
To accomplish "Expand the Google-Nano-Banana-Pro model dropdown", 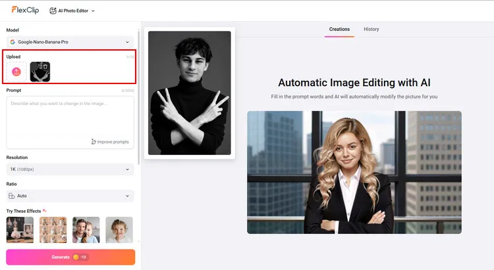I will 70,42.
